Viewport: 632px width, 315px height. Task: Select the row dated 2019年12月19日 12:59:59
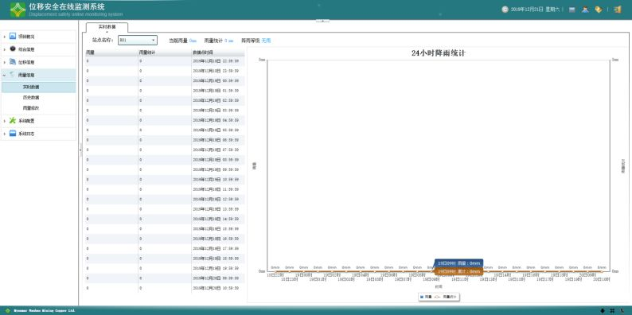coord(165,200)
